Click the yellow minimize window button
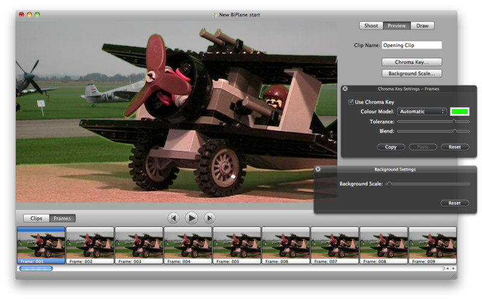The height and width of the screenshot is (301, 482). [29, 14]
